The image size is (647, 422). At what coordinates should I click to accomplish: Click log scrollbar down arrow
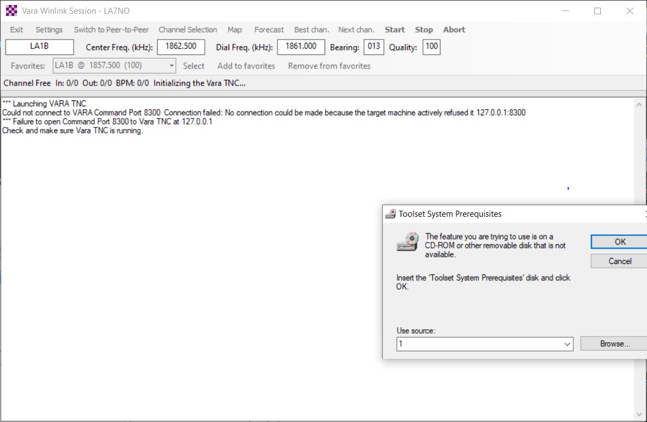pos(639,414)
